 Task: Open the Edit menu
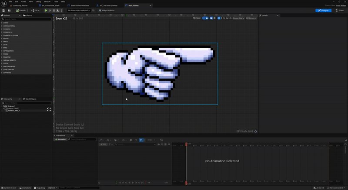click(17, 2)
